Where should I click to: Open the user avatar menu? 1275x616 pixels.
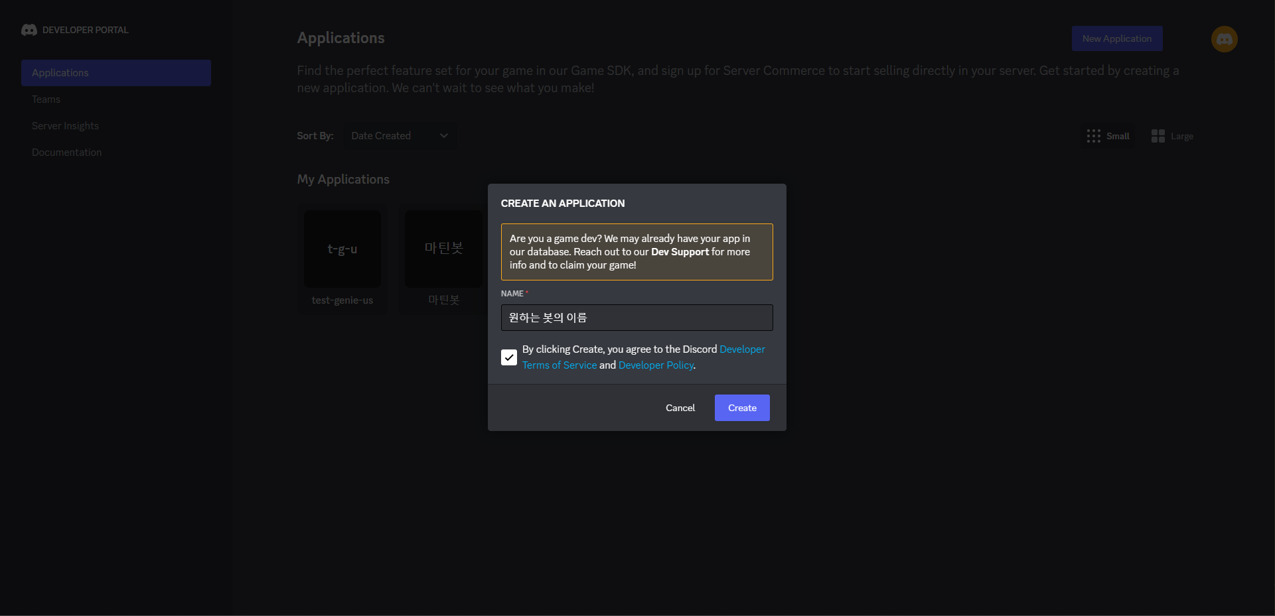coord(1224,39)
